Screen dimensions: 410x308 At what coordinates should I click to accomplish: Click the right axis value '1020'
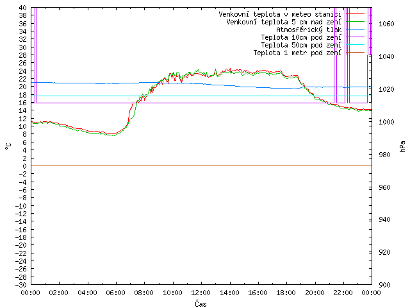click(386, 89)
